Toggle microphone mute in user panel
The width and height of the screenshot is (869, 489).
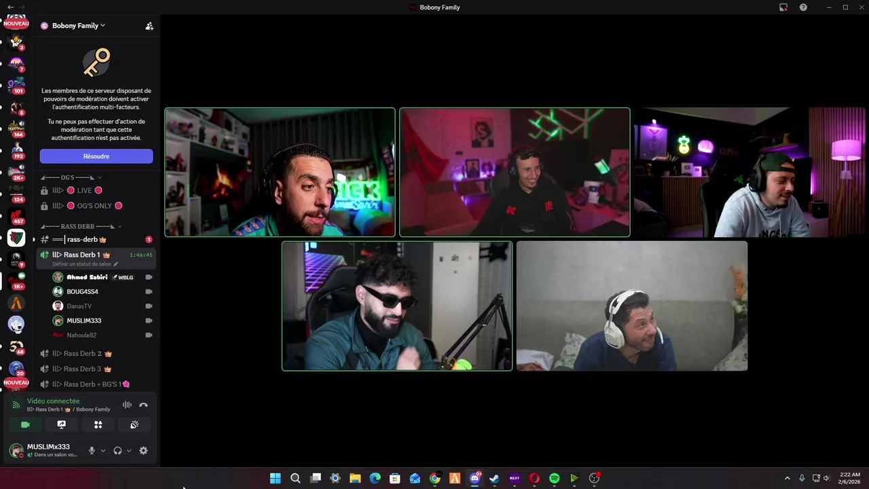tap(92, 450)
